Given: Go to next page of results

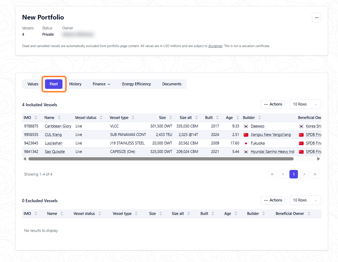Looking at the screenshot, I should pyautogui.click(x=304, y=174).
